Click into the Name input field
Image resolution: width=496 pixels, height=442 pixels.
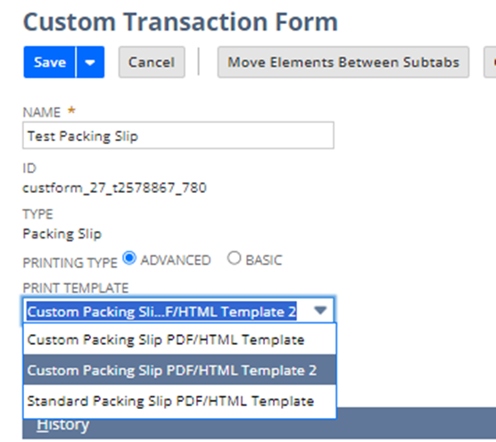pyautogui.click(x=178, y=136)
